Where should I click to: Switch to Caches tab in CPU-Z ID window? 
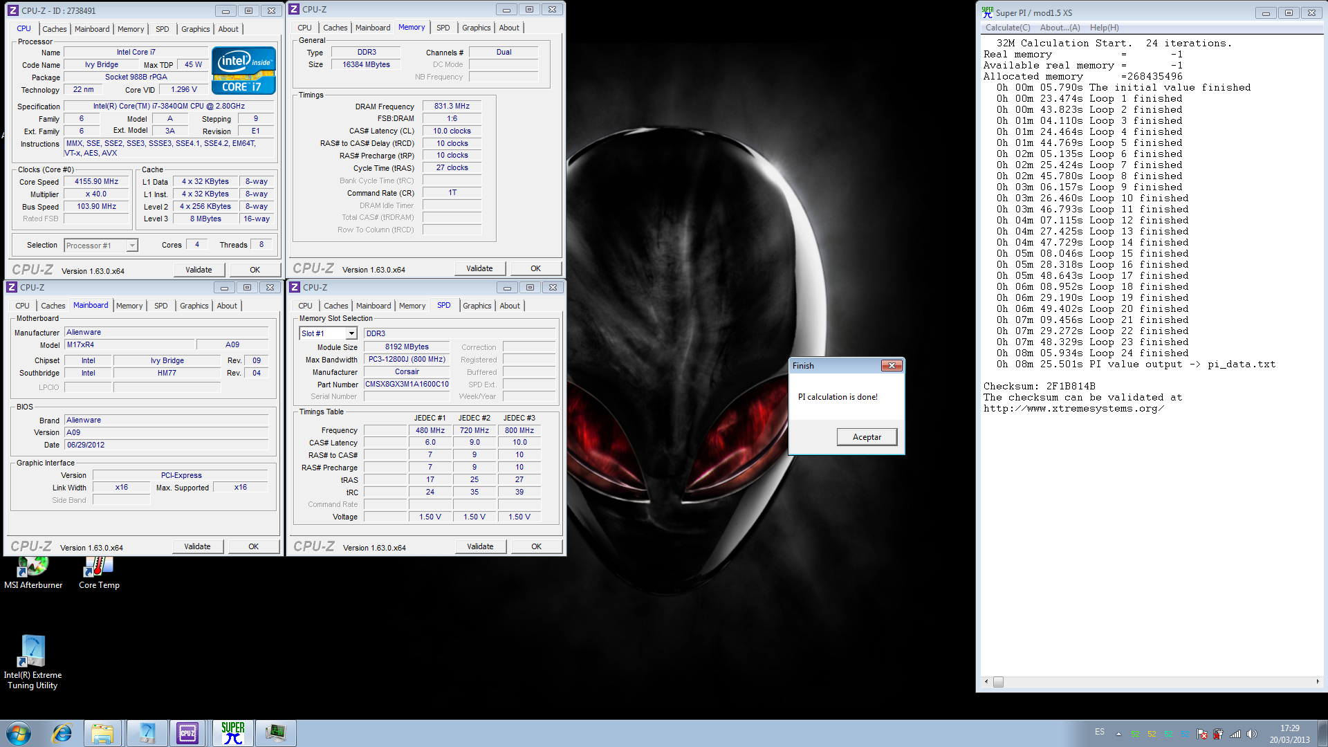pos(55,29)
